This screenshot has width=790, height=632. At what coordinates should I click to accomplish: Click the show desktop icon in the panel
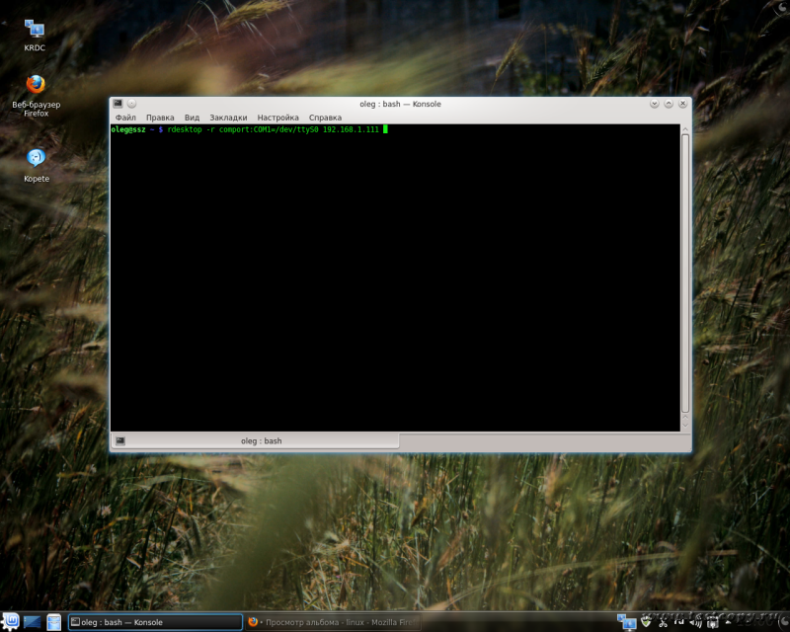pyautogui.click(x=33, y=622)
